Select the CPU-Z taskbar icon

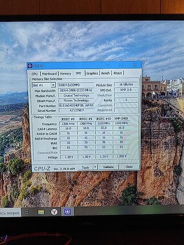point(68,212)
